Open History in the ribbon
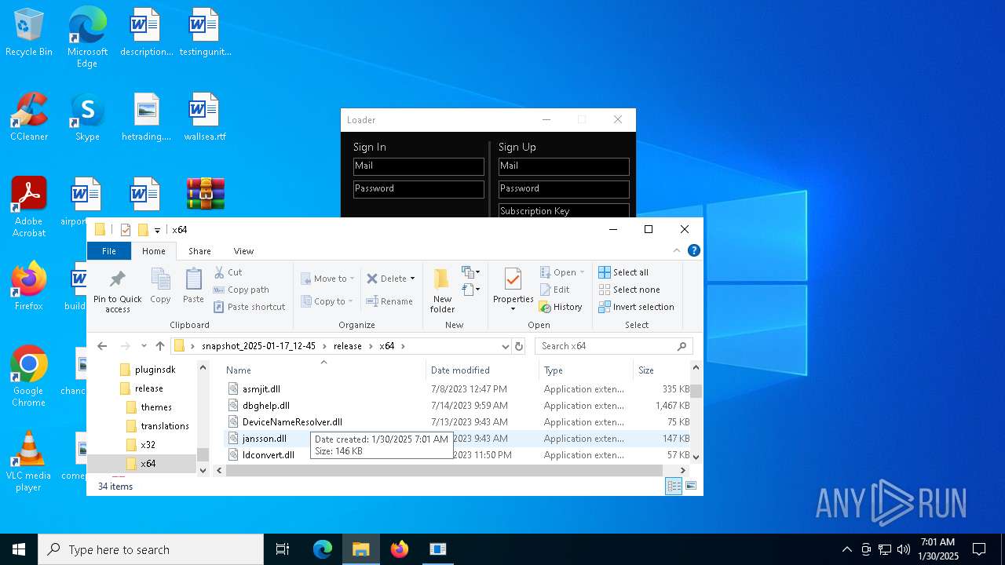The width and height of the screenshot is (1005, 565). click(561, 307)
